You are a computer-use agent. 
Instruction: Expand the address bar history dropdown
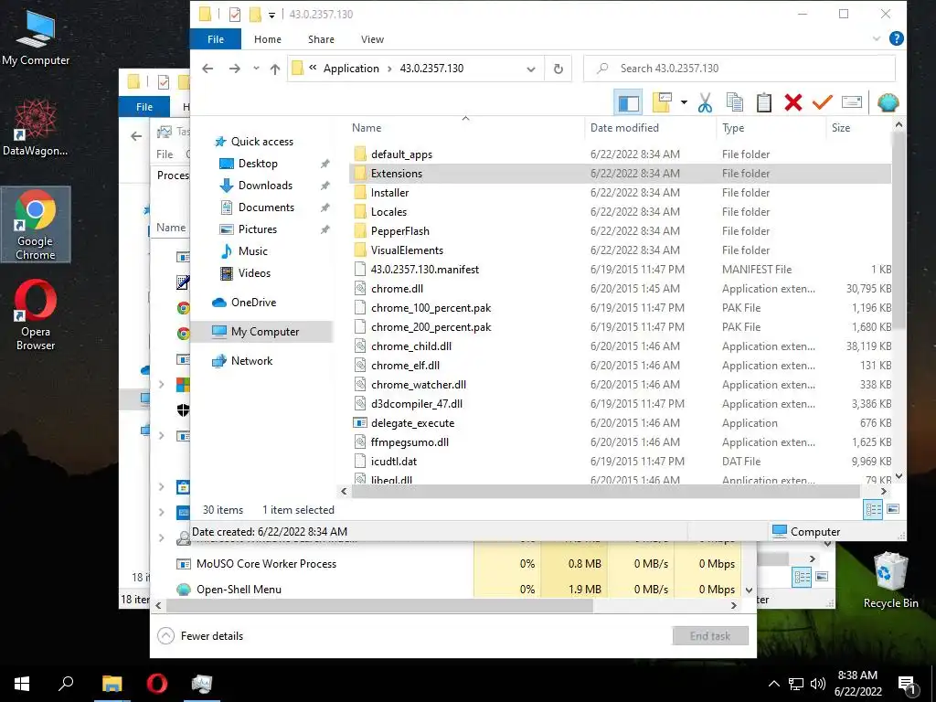531,69
